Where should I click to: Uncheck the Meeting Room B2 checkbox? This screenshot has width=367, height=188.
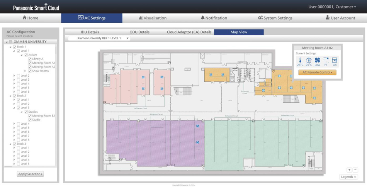point(30,116)
